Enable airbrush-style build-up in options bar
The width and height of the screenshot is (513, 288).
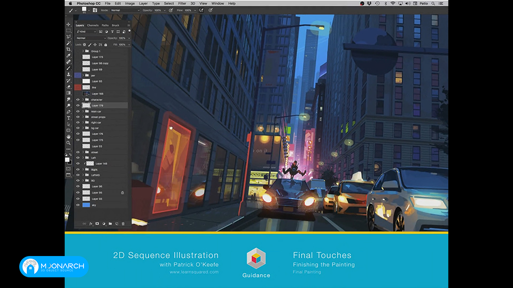[x=201, y=10]
